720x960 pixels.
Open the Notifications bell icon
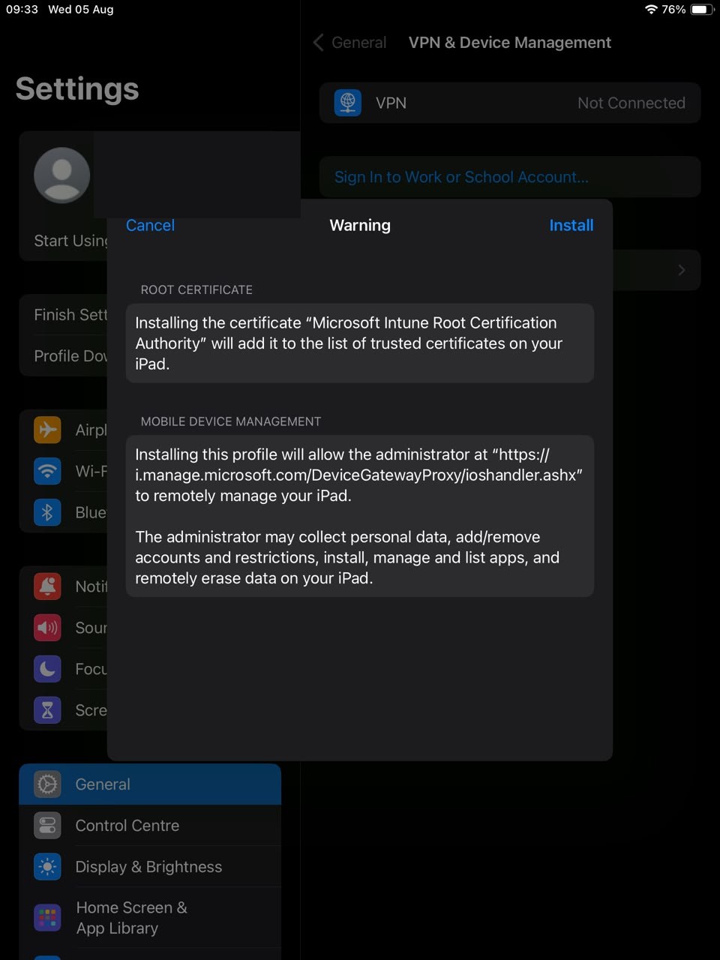point(47,586)
